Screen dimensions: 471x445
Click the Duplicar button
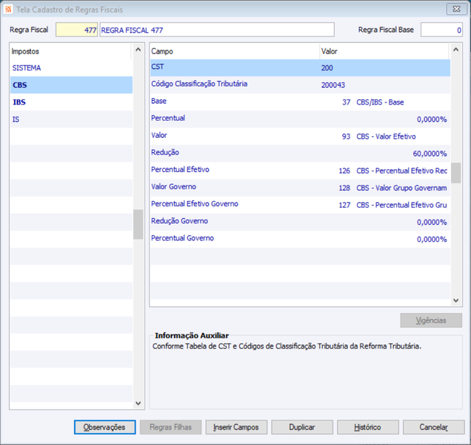tap(302, 427)
